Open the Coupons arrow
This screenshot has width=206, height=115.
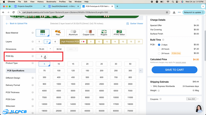point(198,99)
